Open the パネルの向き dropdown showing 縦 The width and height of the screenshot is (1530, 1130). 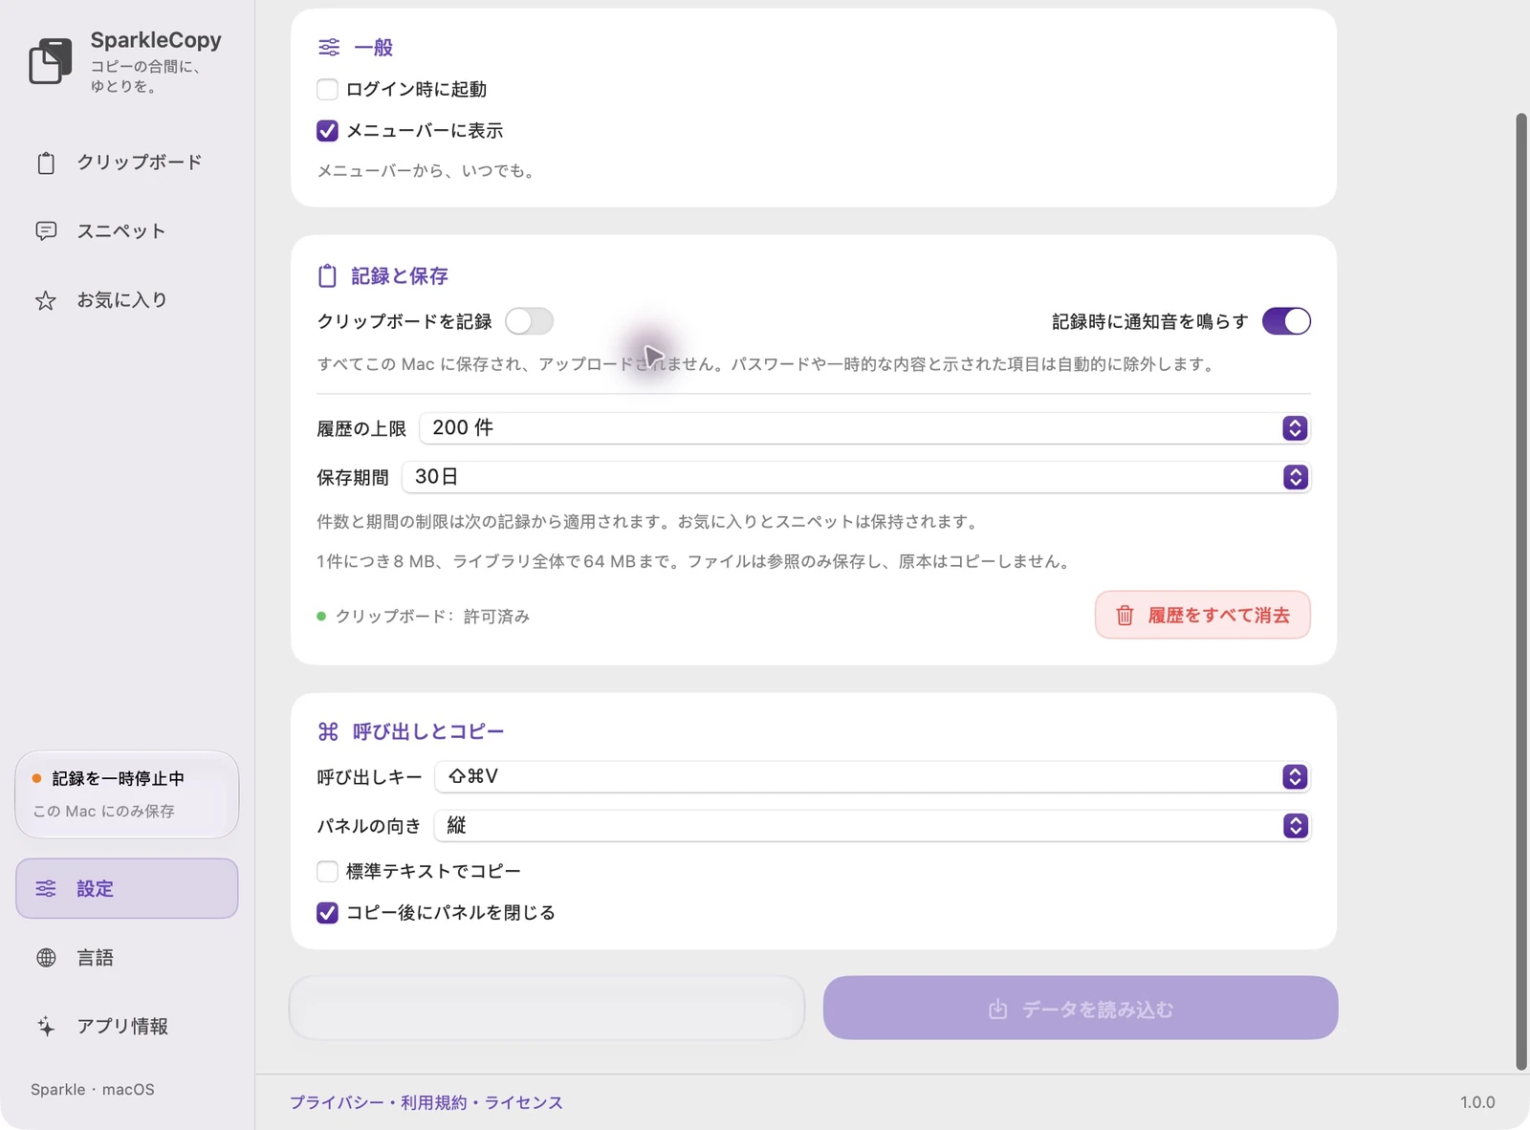[872, 826]
